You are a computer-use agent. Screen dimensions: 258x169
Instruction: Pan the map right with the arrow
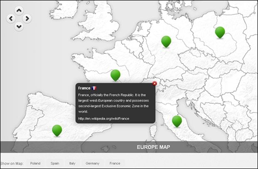27,18
